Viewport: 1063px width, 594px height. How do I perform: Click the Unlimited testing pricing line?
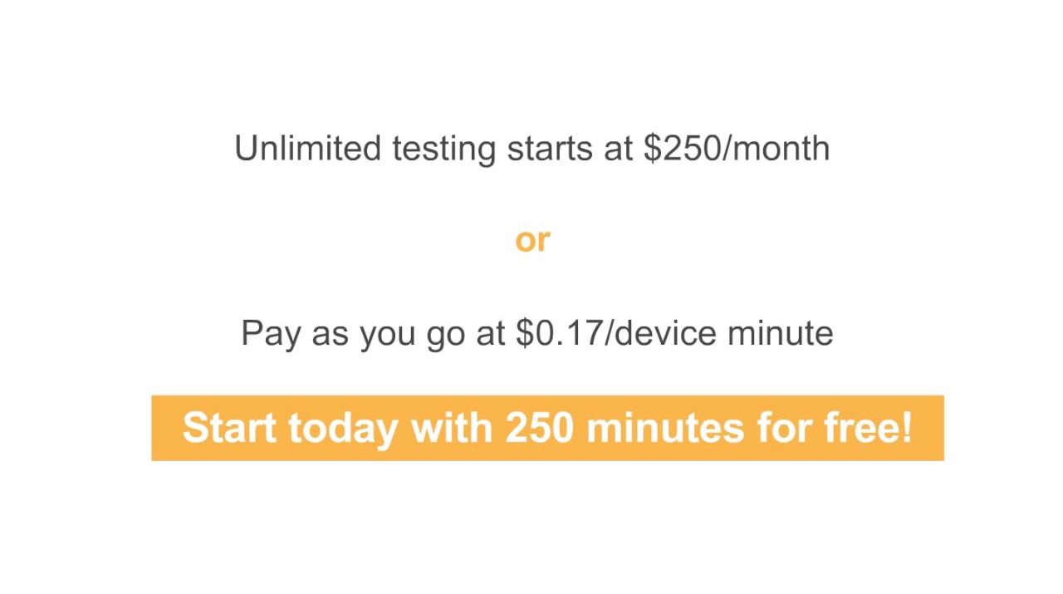tap(531, 149)
